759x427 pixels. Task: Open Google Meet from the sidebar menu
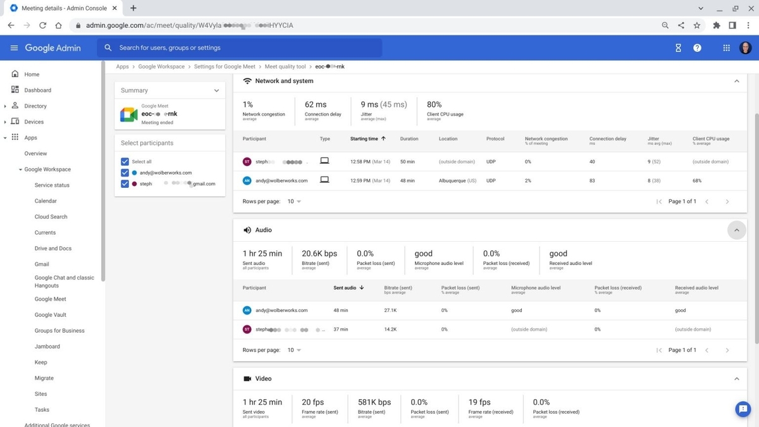click(51, 299)
